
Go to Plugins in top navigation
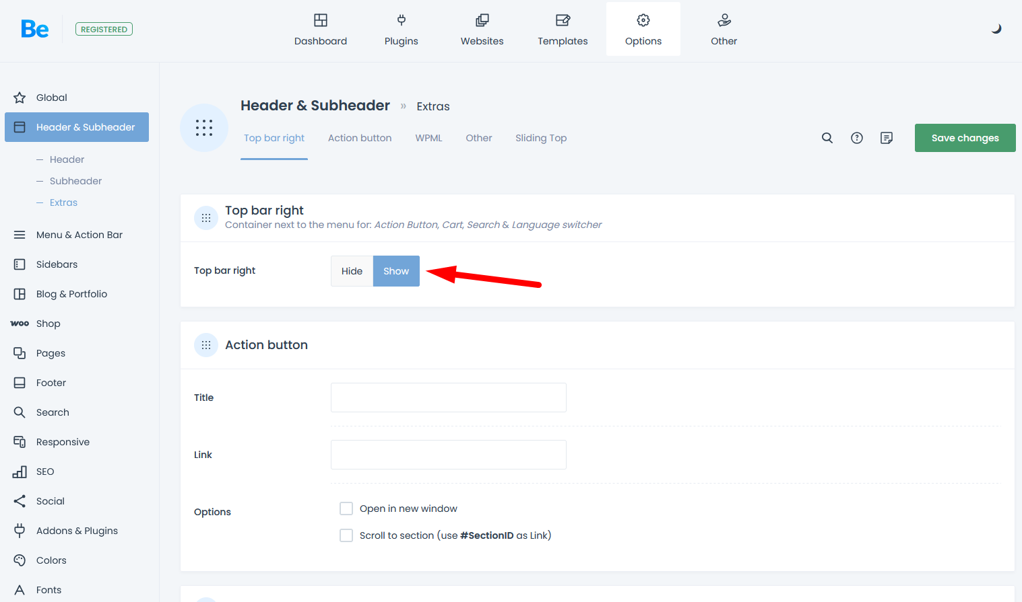(x=402, y=30)
